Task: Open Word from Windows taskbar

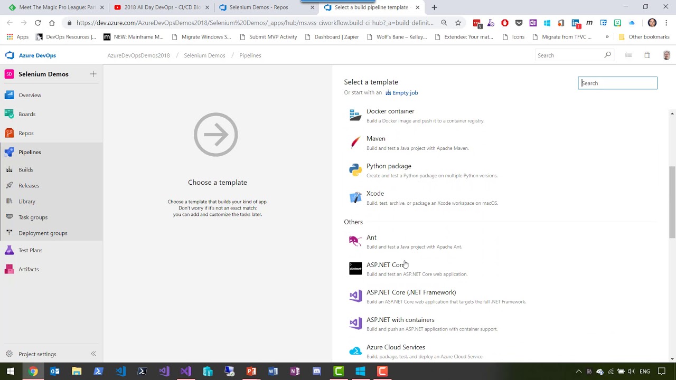Action: tap(273, 372)
